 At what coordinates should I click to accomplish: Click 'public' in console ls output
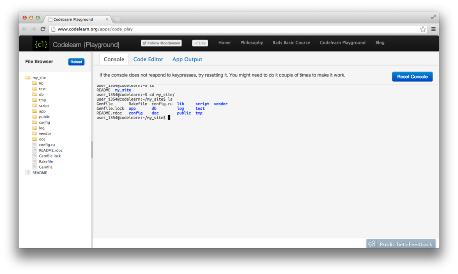point(184,113)
